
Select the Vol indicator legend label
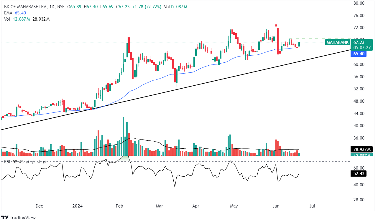pos(7,19)
